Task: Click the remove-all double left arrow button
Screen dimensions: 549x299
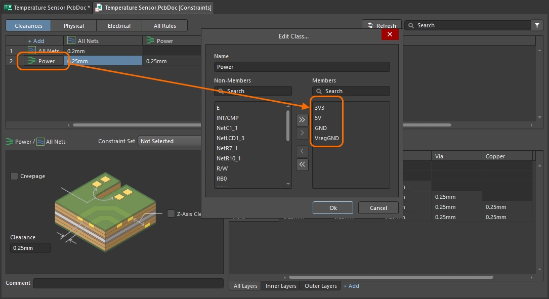Action: [x=302, y=164]
